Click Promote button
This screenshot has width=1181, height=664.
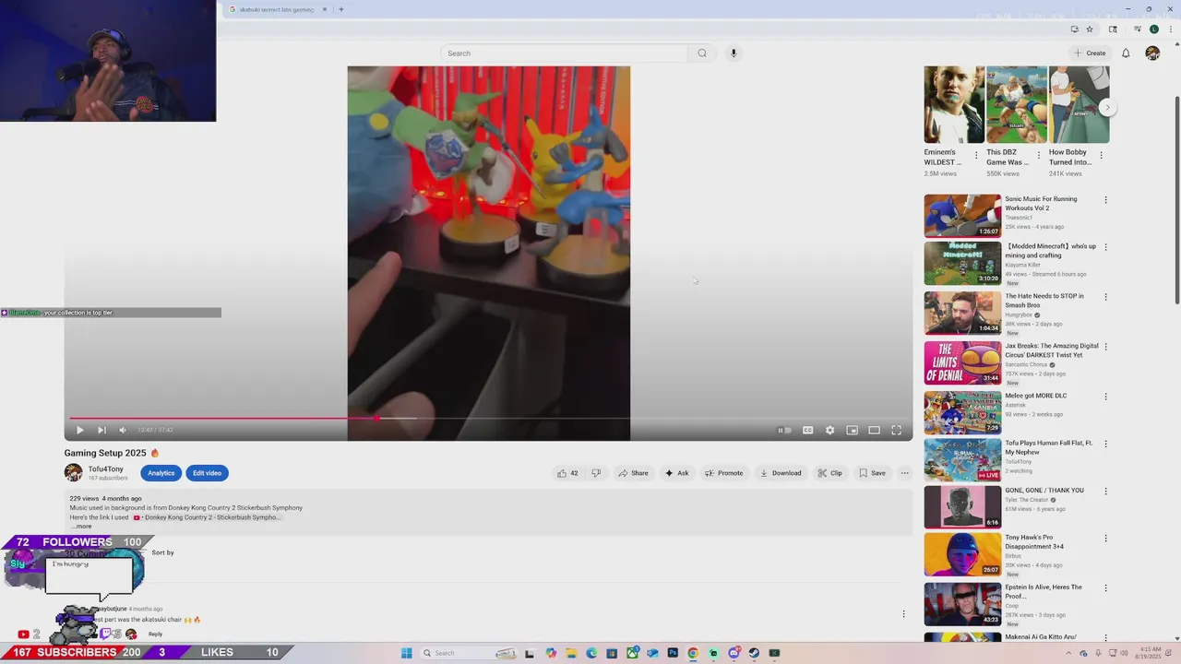point(723,473)
